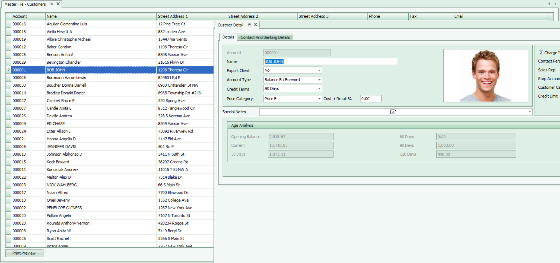Viewport: 560px width, 263px height.
Task: Pin the Master File - Customers tab
Action: [52, 4]
